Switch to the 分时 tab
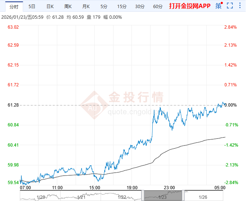The image size is (246, 201). pyautogui.click(x=14, y=7)
